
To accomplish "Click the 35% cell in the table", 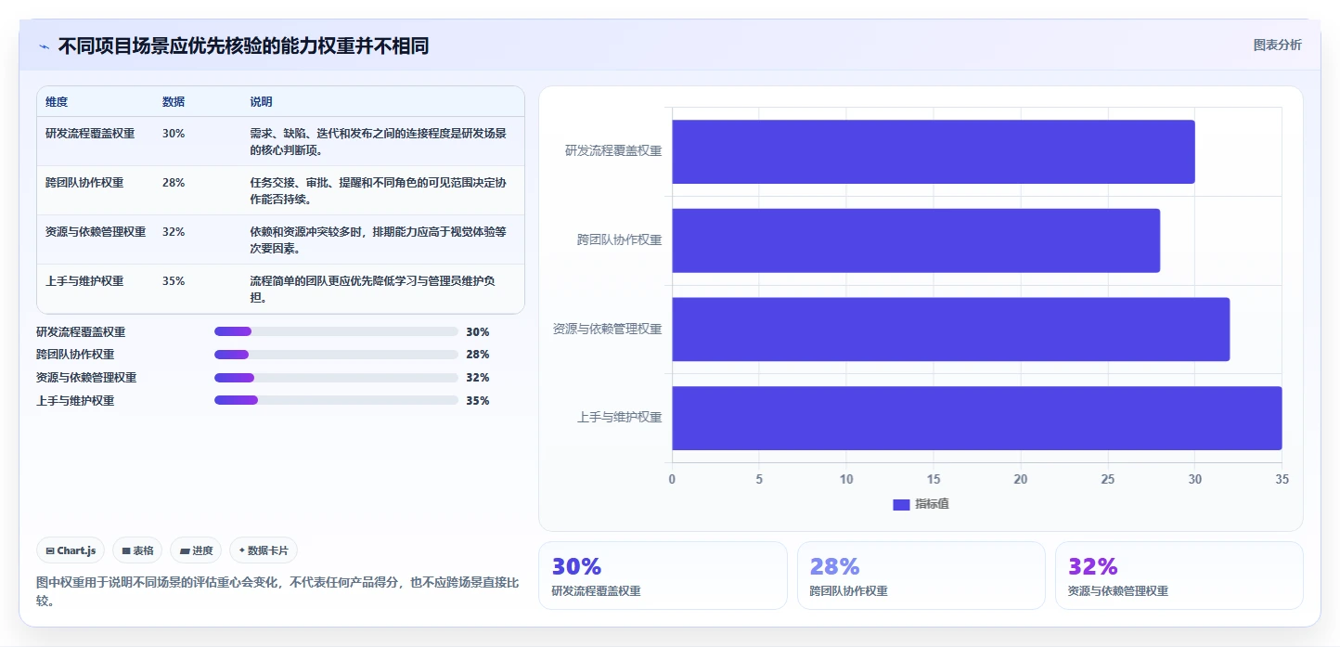I will [x=174, y=281].
